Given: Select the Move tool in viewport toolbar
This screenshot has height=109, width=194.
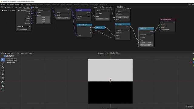Looking at the screenshot, I should point(3,67).
